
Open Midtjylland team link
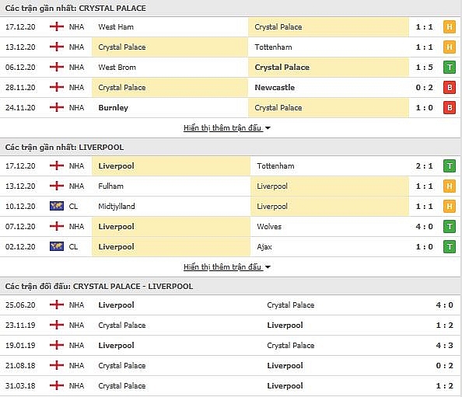point(117,207)
